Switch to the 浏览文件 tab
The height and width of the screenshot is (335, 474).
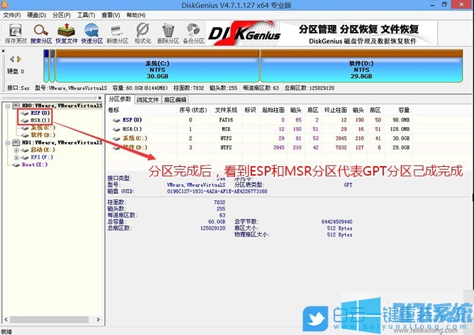coord(147,100)
